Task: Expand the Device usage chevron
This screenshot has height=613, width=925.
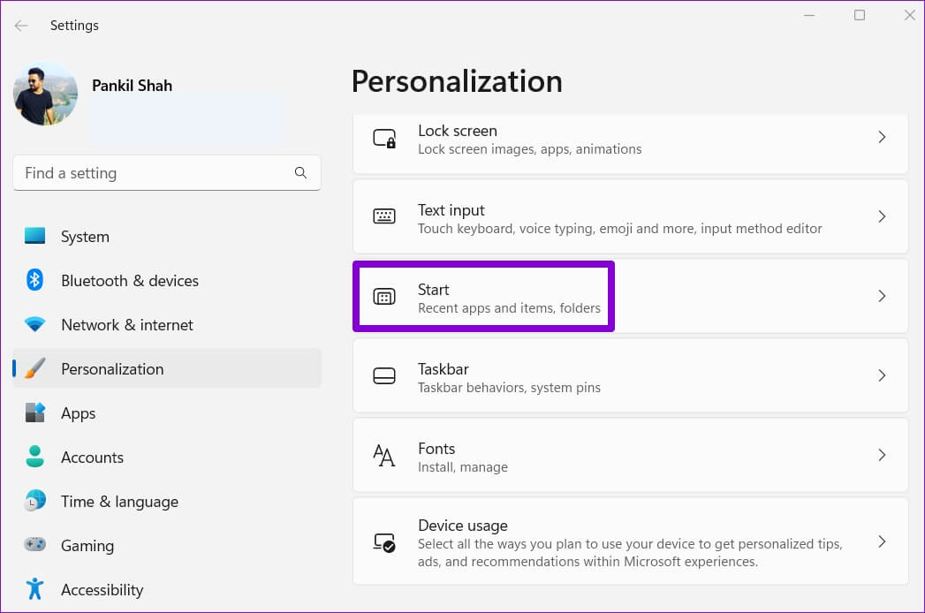Action: [882, 541]
